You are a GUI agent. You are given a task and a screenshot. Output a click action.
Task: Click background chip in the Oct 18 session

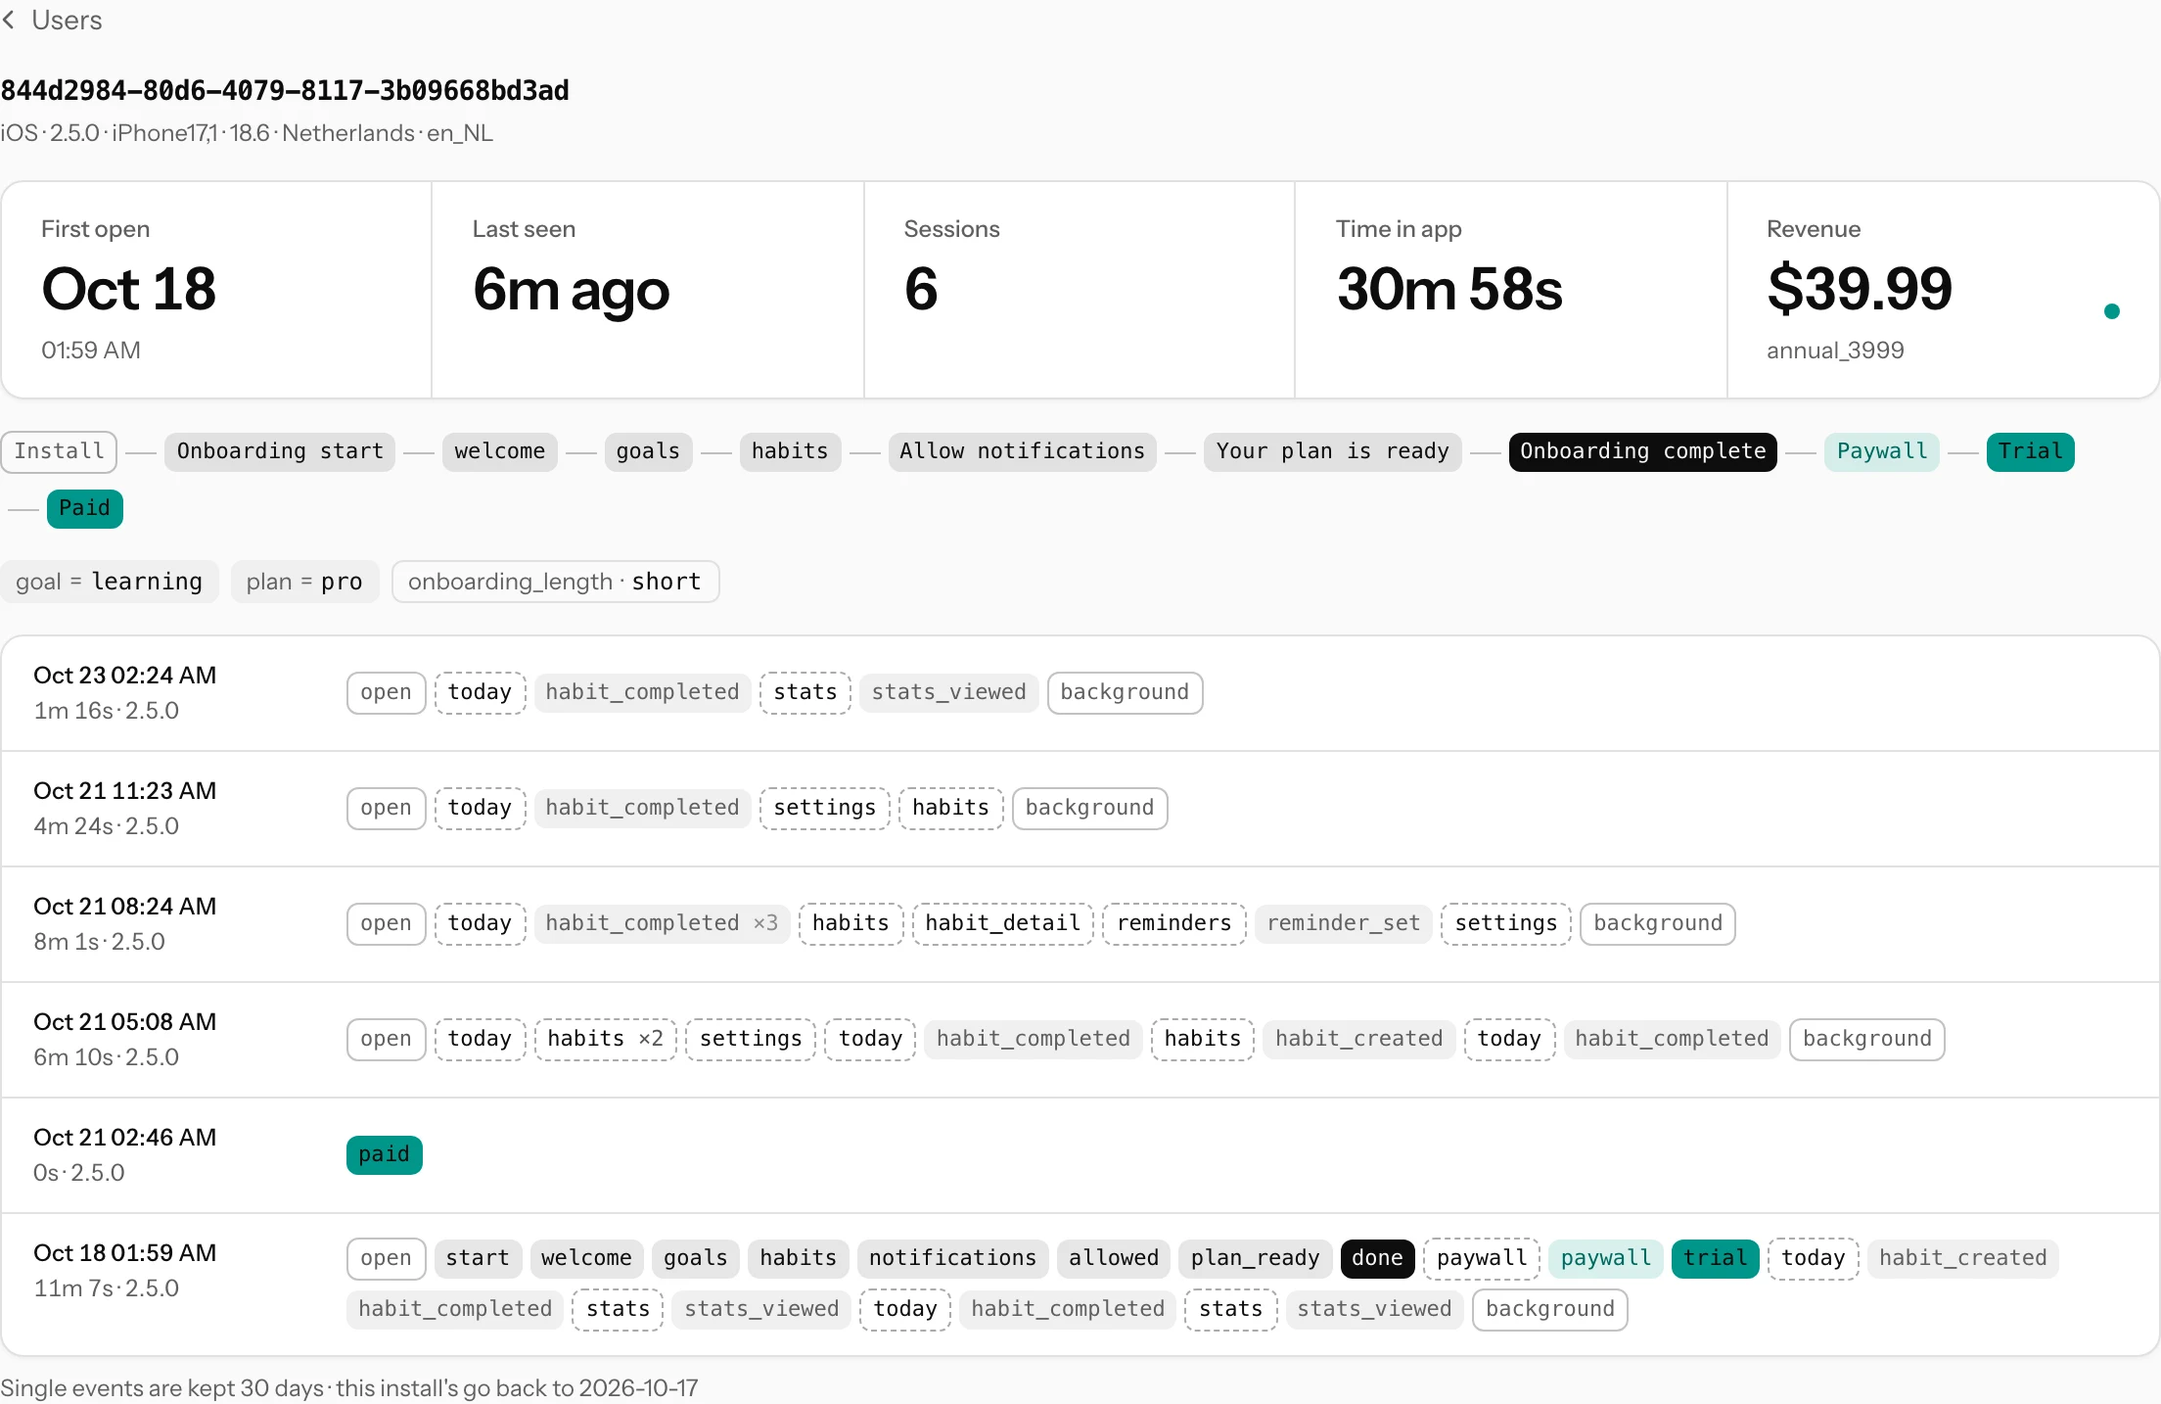point(1549,1310)
